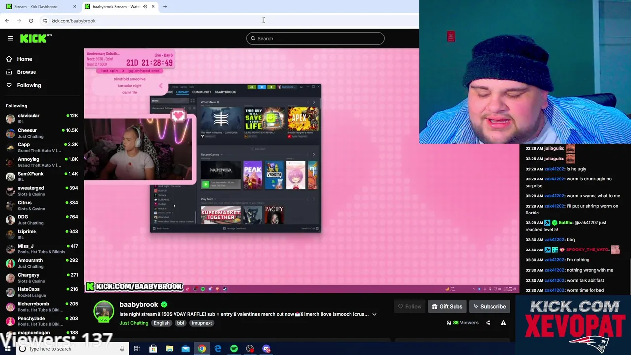
Task: Open the Following page in the sidebar
Action: pos(29,85)
